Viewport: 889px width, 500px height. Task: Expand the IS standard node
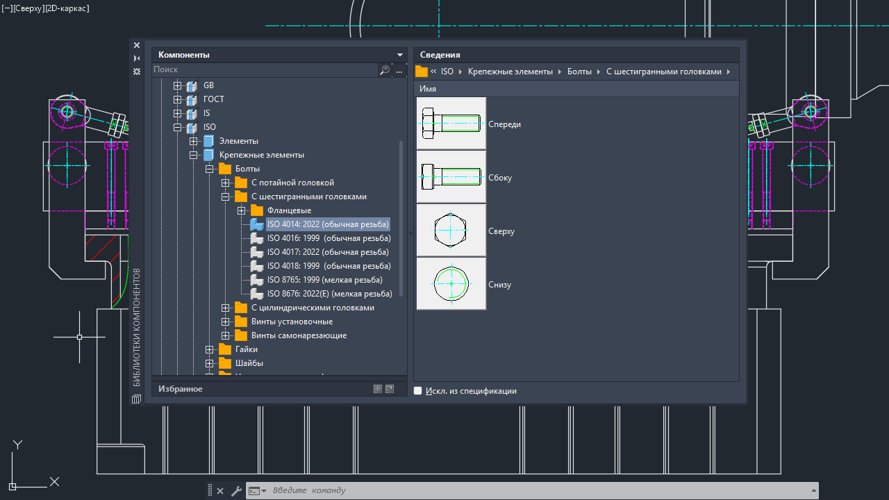pos(177,113)
